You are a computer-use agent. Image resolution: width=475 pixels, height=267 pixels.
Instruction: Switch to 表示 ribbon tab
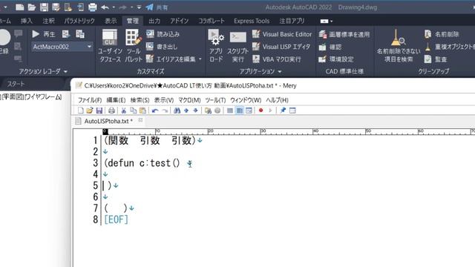point(111,21)
